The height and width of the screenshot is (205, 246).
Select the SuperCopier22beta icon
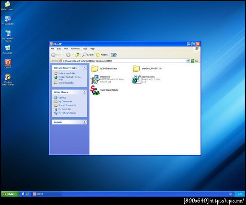point(95,90)
